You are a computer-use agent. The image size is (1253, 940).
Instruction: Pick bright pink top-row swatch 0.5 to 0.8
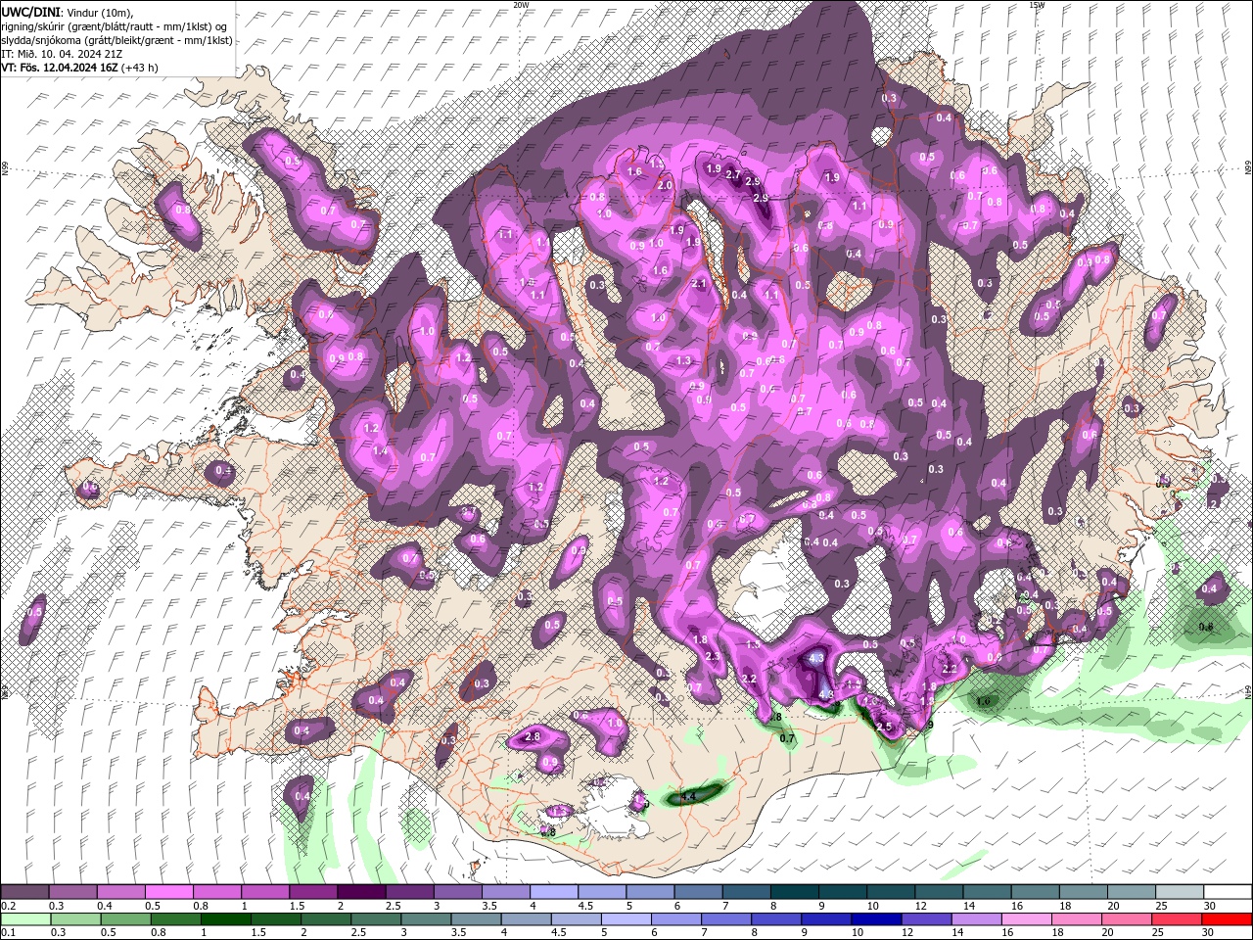pyautogui.click(x=168, y=892)
